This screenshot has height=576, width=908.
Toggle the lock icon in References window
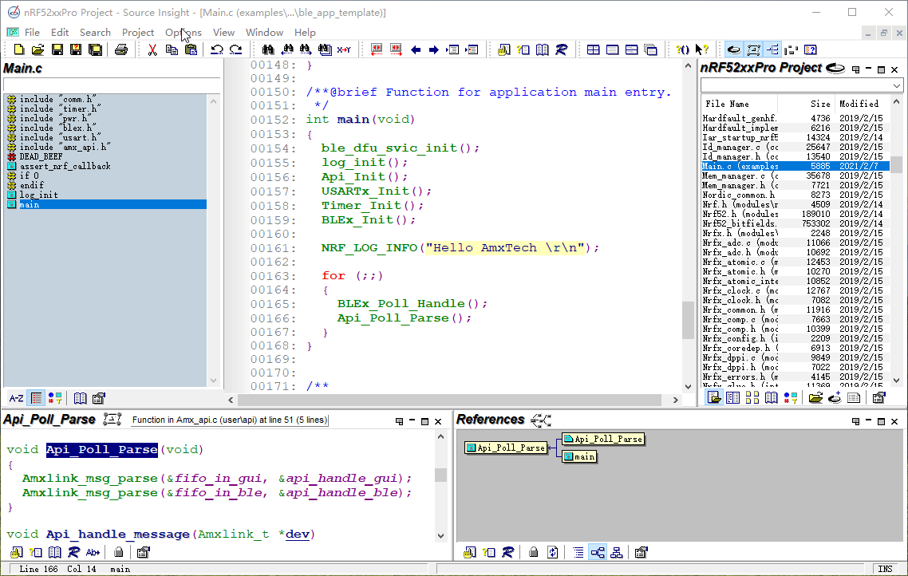pyautogui.click(x=533, y=552)
